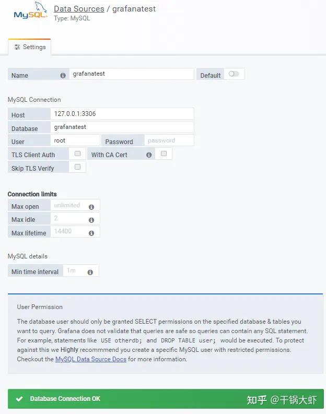Click the Host input field
This screenshot has width=326, height=414.
(122, 114)
